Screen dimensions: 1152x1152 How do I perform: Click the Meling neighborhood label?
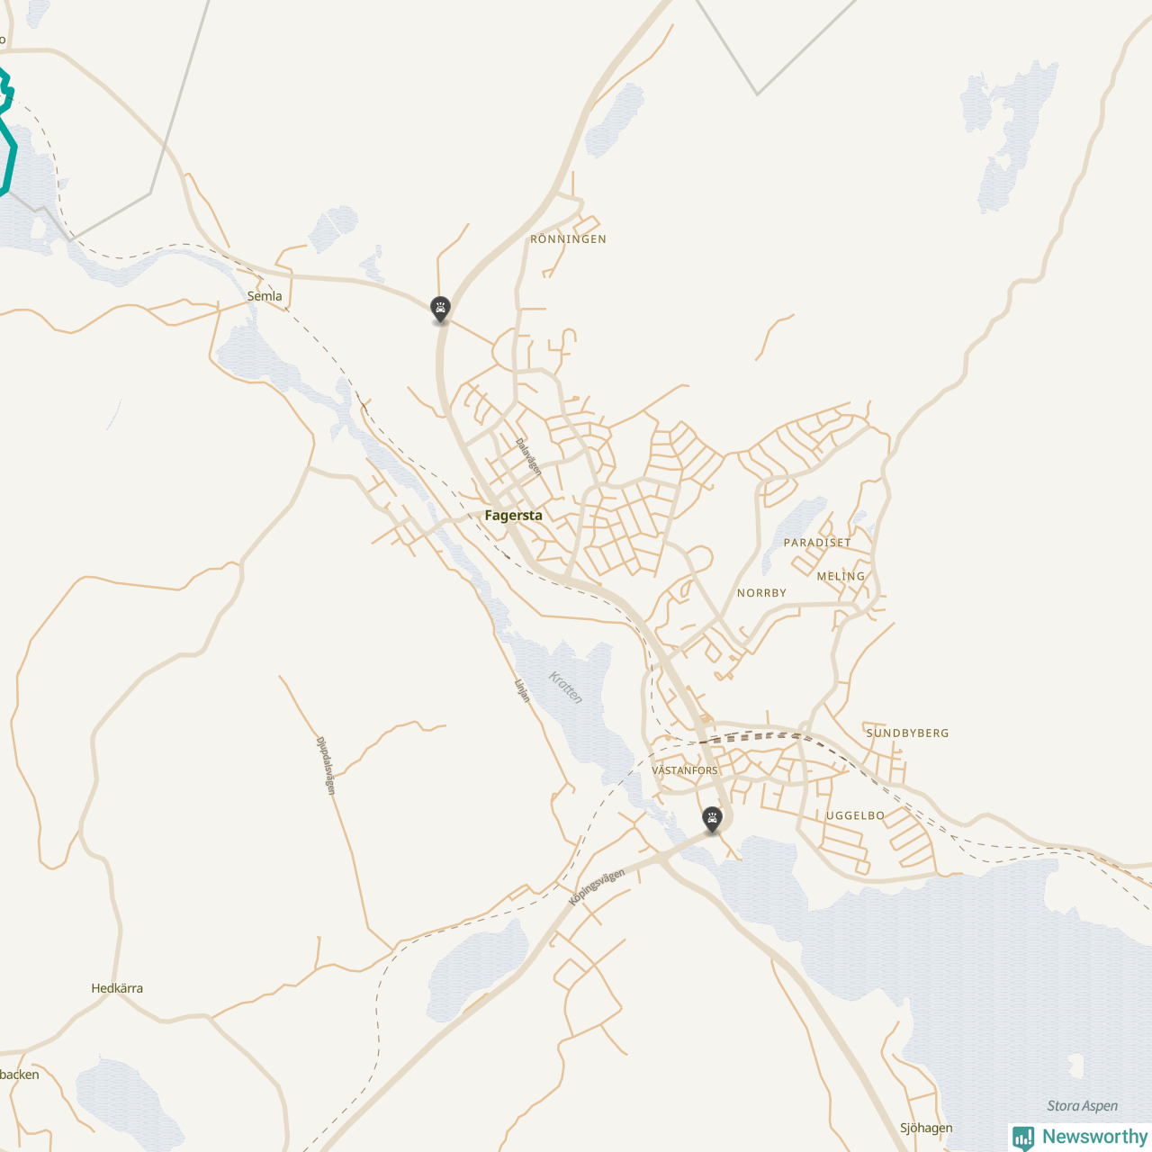tap(841, 576)
